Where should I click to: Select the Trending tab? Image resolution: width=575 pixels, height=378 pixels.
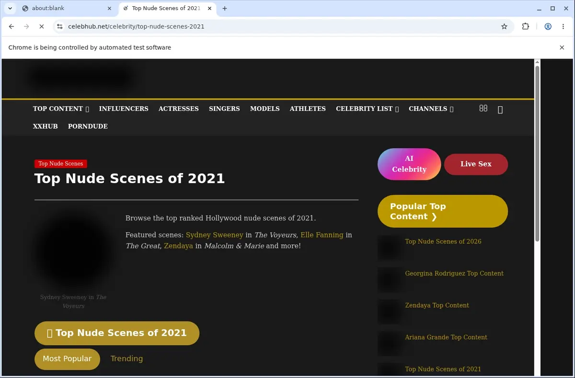(x=126, y=359)
